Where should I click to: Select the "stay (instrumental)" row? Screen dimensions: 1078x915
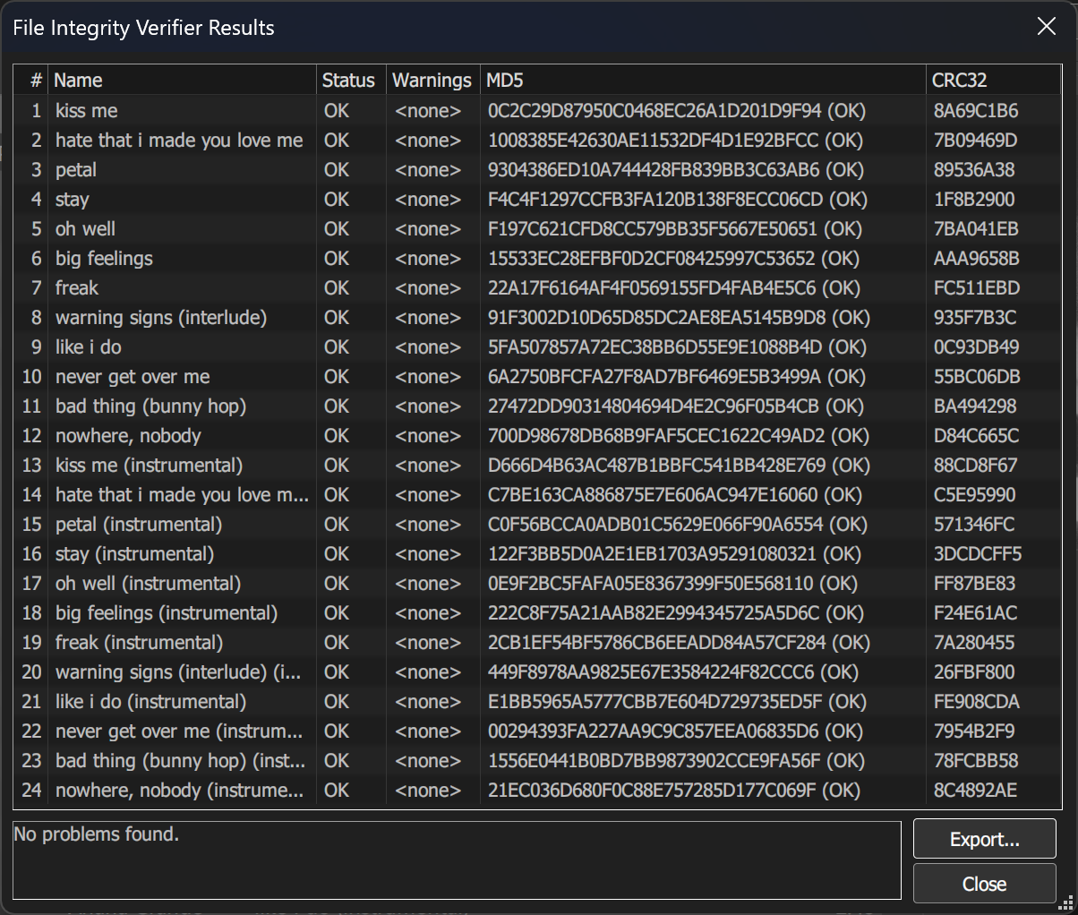click(538, 553)
